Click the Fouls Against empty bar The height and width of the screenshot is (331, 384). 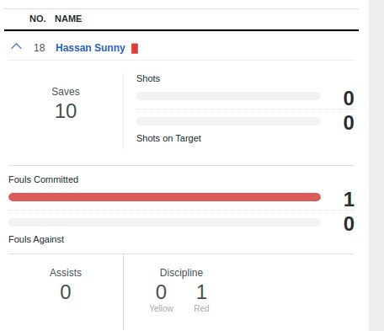(164, 222)
